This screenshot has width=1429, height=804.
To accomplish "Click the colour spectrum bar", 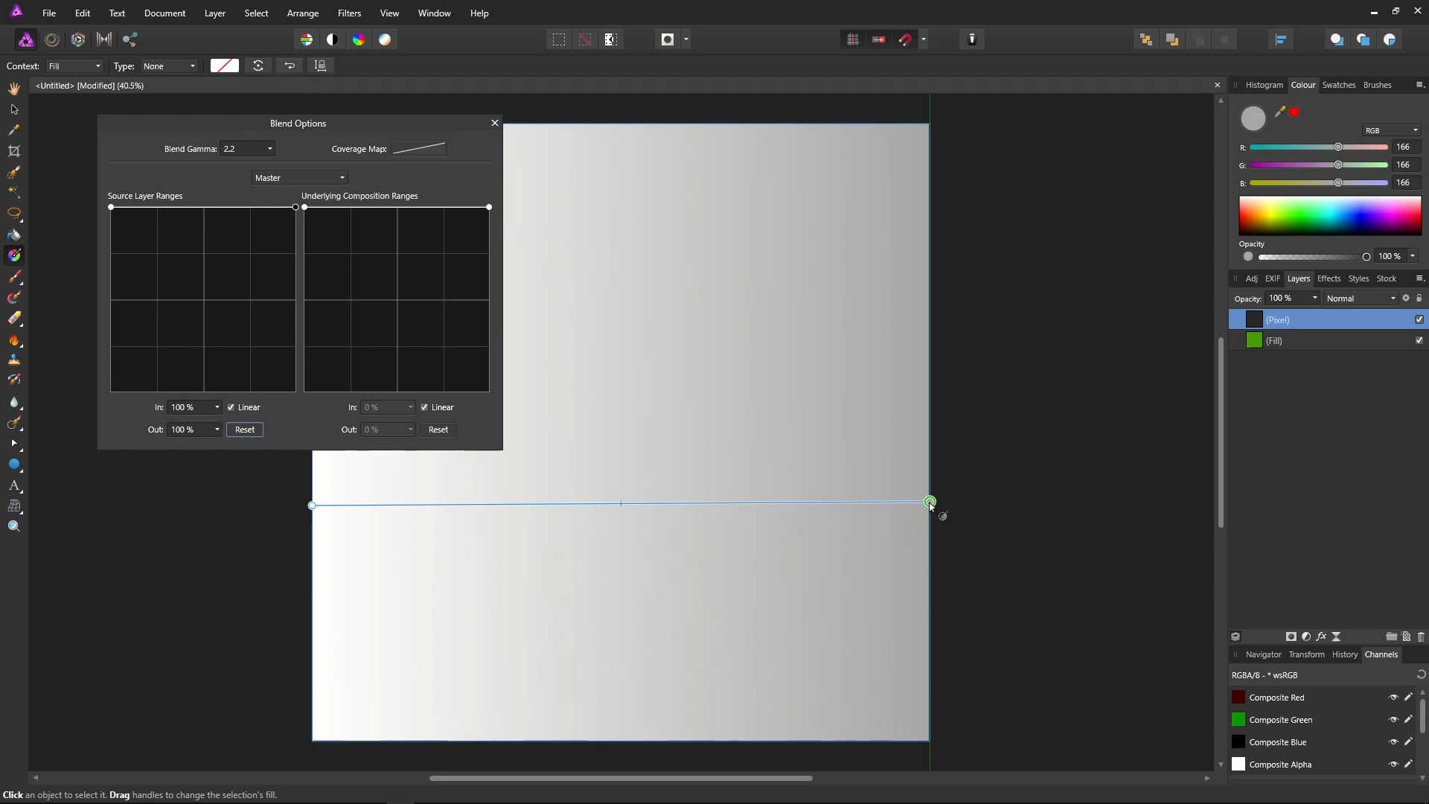I will coord(1330,216).
